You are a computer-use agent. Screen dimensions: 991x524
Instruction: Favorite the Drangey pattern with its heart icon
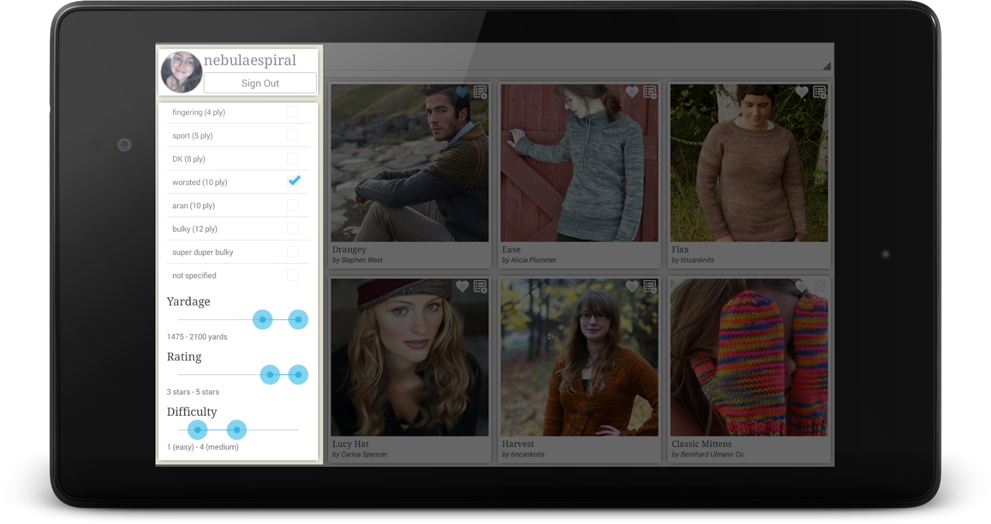462,92
